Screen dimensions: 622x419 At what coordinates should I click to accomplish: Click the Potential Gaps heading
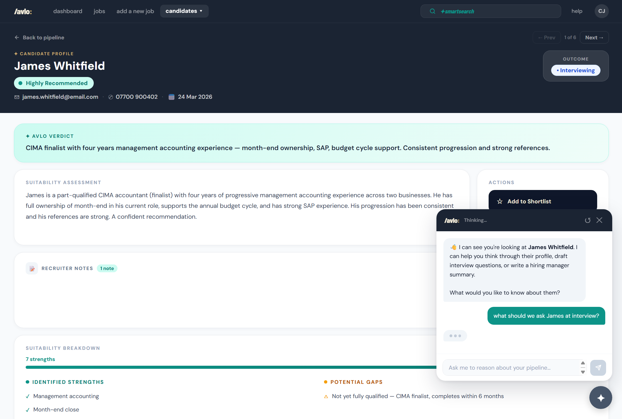click(357, 382)
